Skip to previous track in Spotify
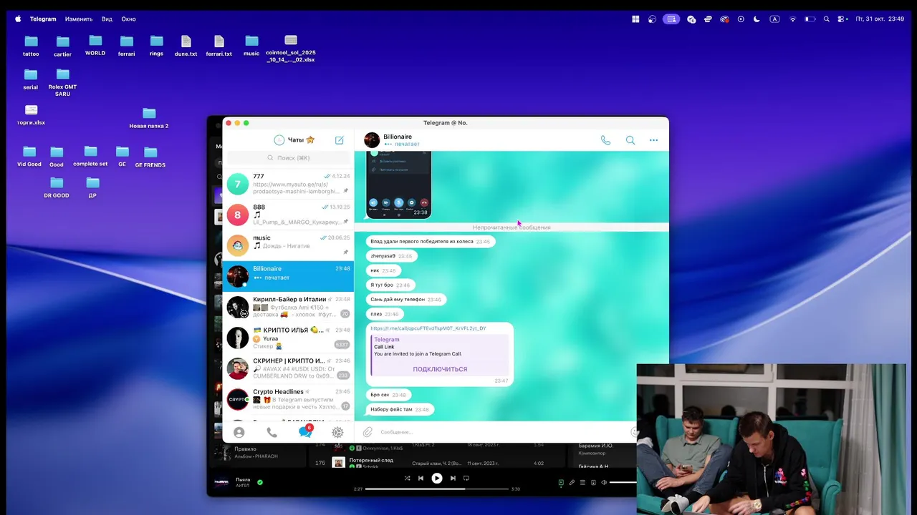The height and width of the screenshot is (515, 917). pos(421,478)
